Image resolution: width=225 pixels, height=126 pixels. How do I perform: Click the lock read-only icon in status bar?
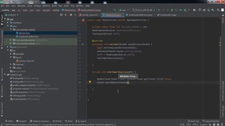coord(210,125)
